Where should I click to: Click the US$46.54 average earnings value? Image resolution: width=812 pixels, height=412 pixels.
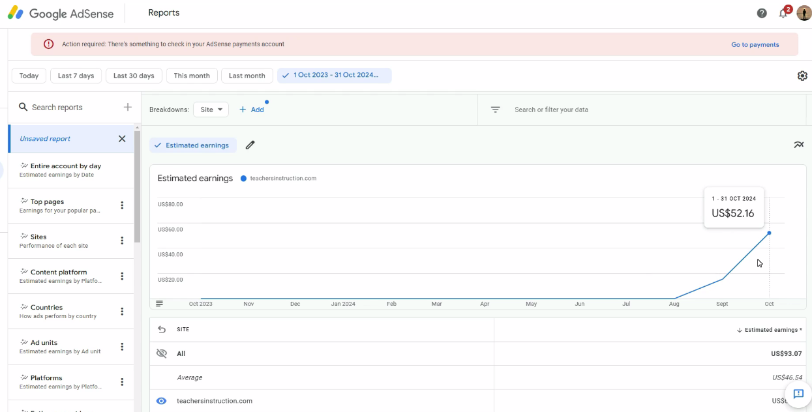click(787, 377)
